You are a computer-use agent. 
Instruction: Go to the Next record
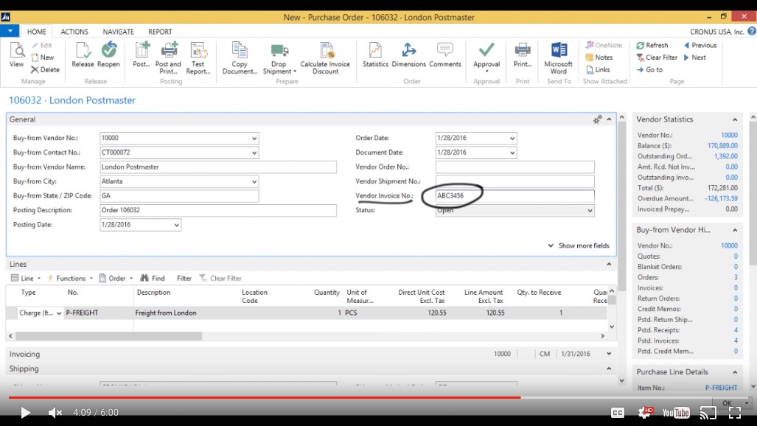[x=695, y=57]
